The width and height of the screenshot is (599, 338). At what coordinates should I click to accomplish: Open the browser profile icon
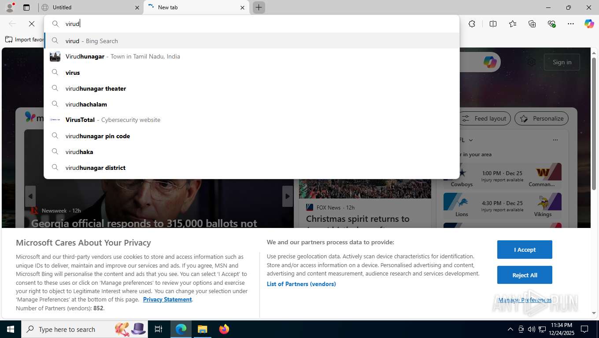pyautogui.click(x=10, y=7)
